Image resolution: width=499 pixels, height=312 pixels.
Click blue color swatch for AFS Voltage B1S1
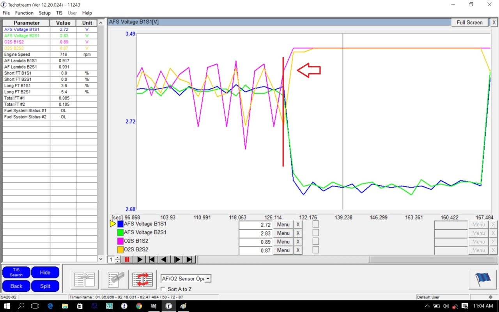pyautogui.click(x=120, y=224)
